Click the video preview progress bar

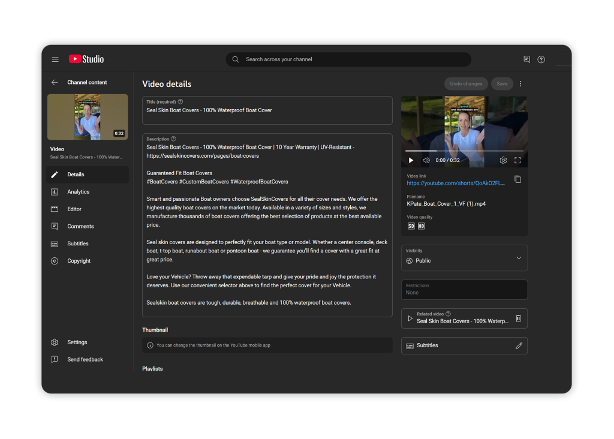pyautogui.click(x=464, y=151)
